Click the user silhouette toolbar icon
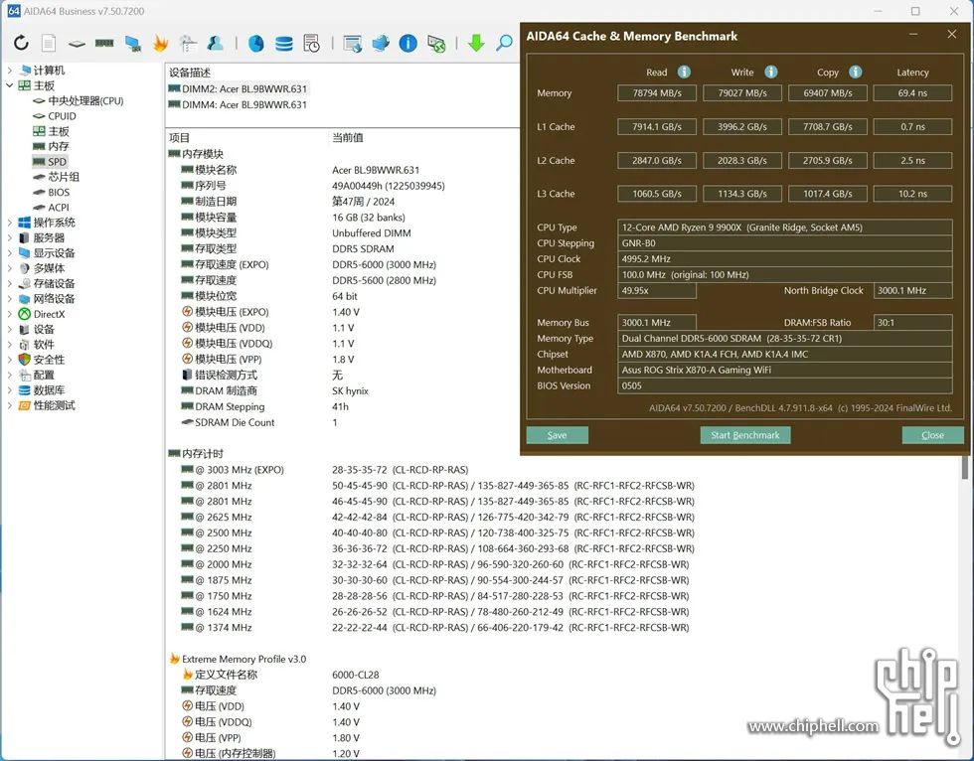This screenshot has width=974, height=761. (216, 43)
